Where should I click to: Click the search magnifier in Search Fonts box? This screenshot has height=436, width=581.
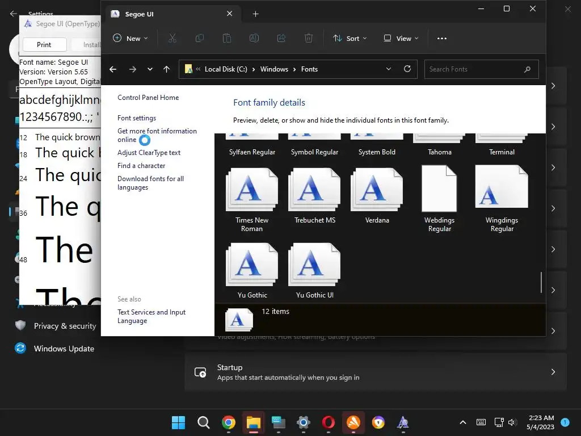(x=527, y=69)
